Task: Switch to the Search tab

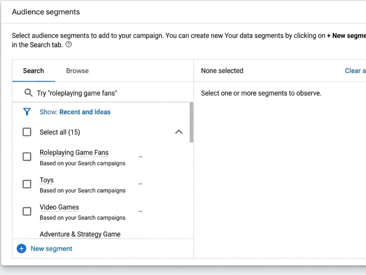Action: tap(33, 71)
